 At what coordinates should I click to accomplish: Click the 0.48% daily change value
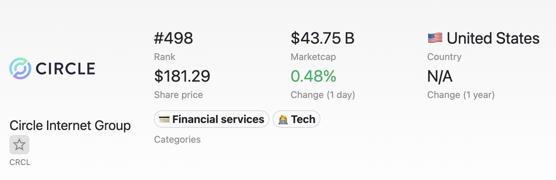pyautogui.click(x=313, y=76)
